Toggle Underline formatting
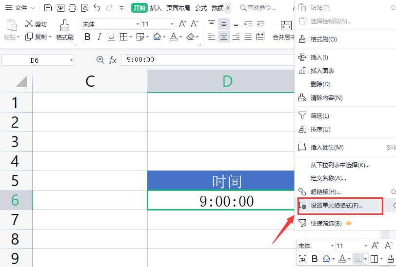This screenshot has height=267, width=396. [111, 37]
